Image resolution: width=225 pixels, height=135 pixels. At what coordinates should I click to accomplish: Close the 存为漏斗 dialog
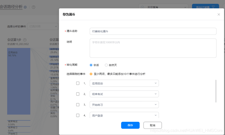tap(218, 14)
